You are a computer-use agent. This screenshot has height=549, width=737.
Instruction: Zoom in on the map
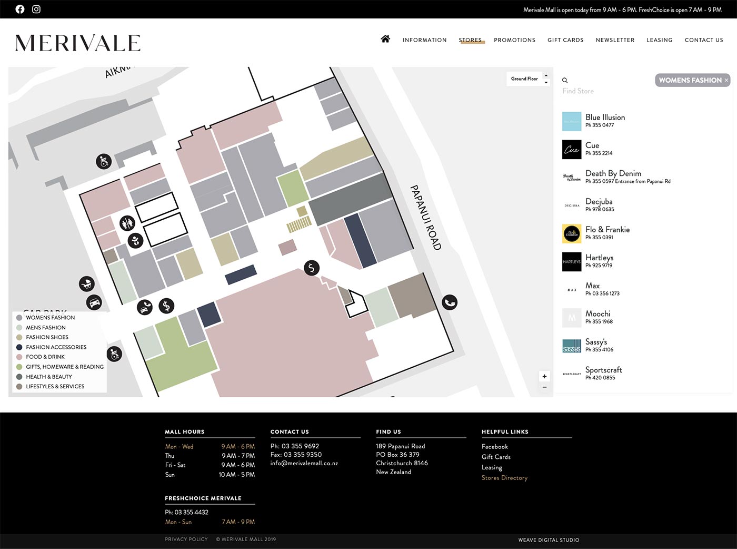coord(544,376)
